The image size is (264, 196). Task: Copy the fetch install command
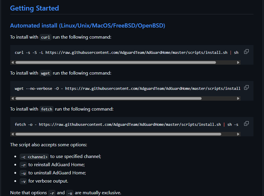click(246, 123)
